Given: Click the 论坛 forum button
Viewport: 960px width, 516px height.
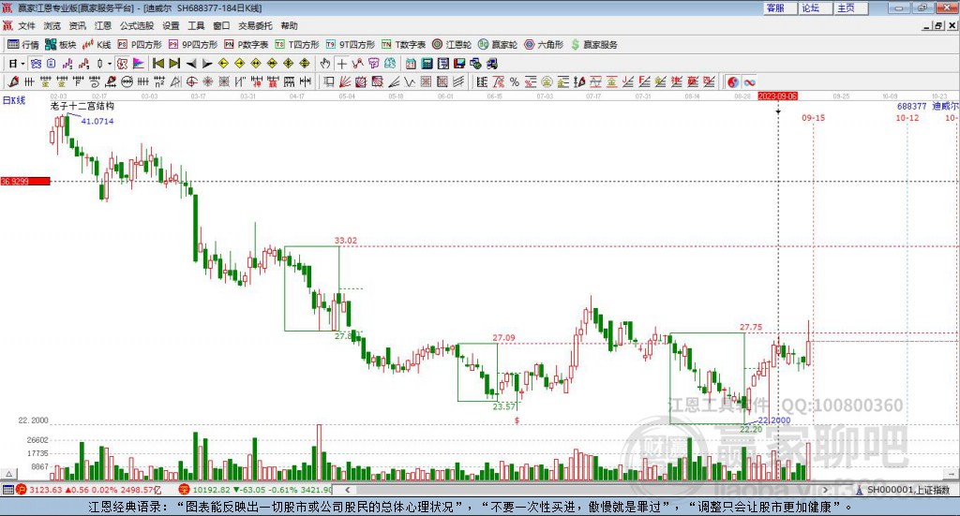Looking at the screenshot, I should point(816,7).
